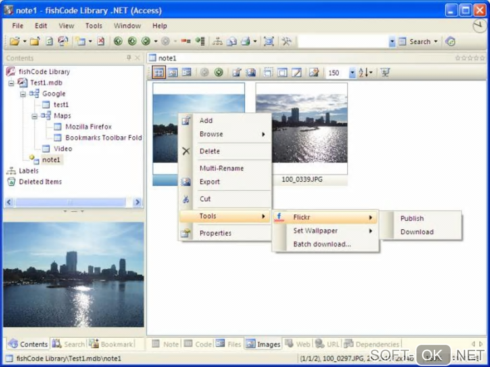Collapse the Maps tree node
The image size is (490, 367).
[x=34, y=116]
